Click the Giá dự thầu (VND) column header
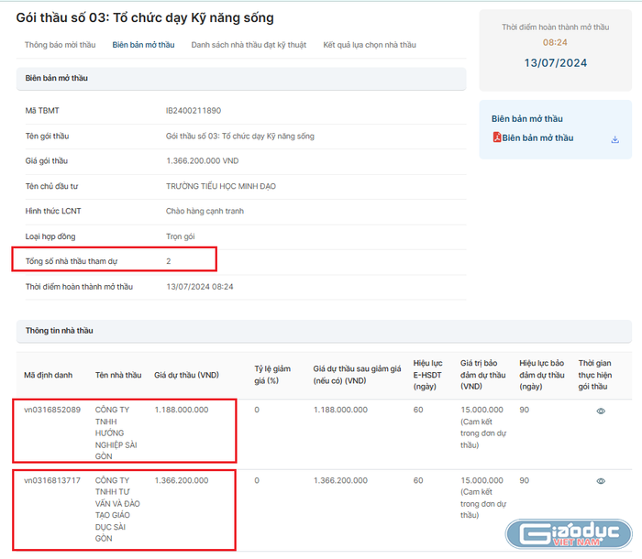Viewport: 642px width, 559px height. pyautogui.click(x=186, y=375)
